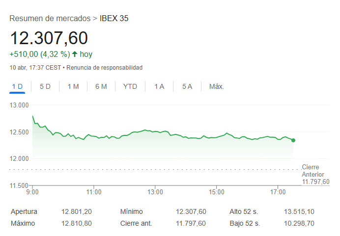Click the 13:00 time axis label
Image resolution: width=340 pixels, height=236 pixels.
pyautogui.click(x=155, y=192)
